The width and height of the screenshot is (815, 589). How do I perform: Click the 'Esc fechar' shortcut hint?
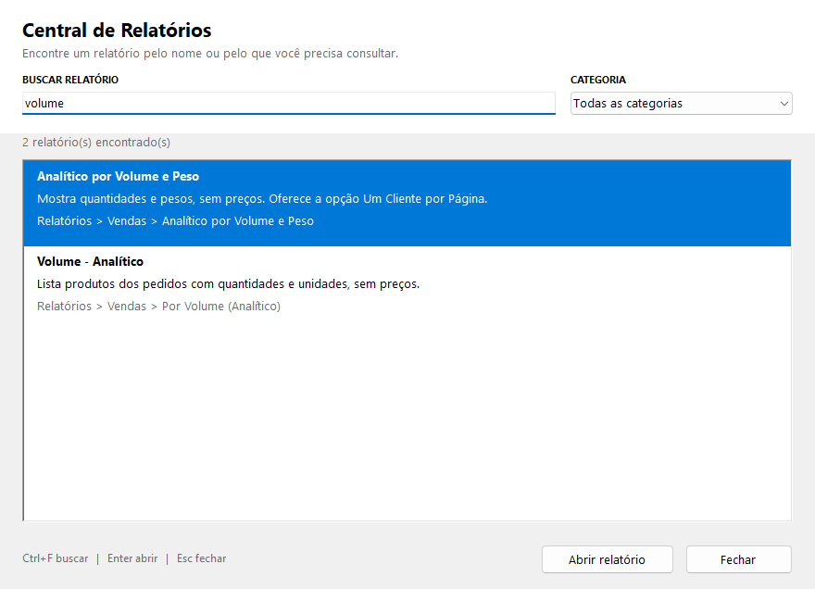click(x=202, y=558)
